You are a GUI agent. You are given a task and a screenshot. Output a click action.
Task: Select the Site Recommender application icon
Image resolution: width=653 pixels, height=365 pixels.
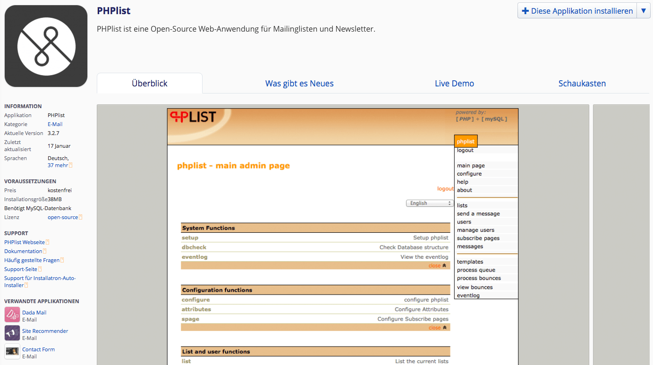click(12, 332)
